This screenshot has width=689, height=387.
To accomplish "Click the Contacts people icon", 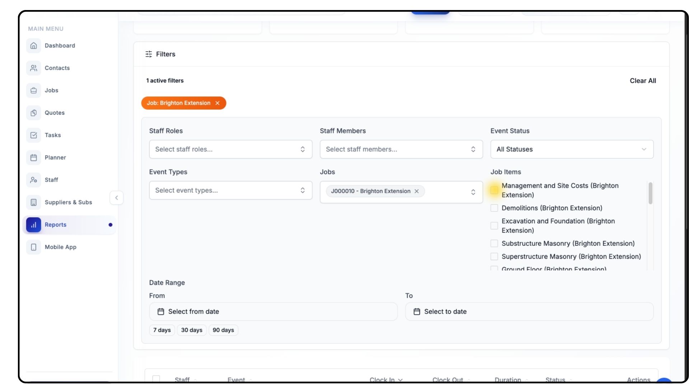I will (33, 68).
